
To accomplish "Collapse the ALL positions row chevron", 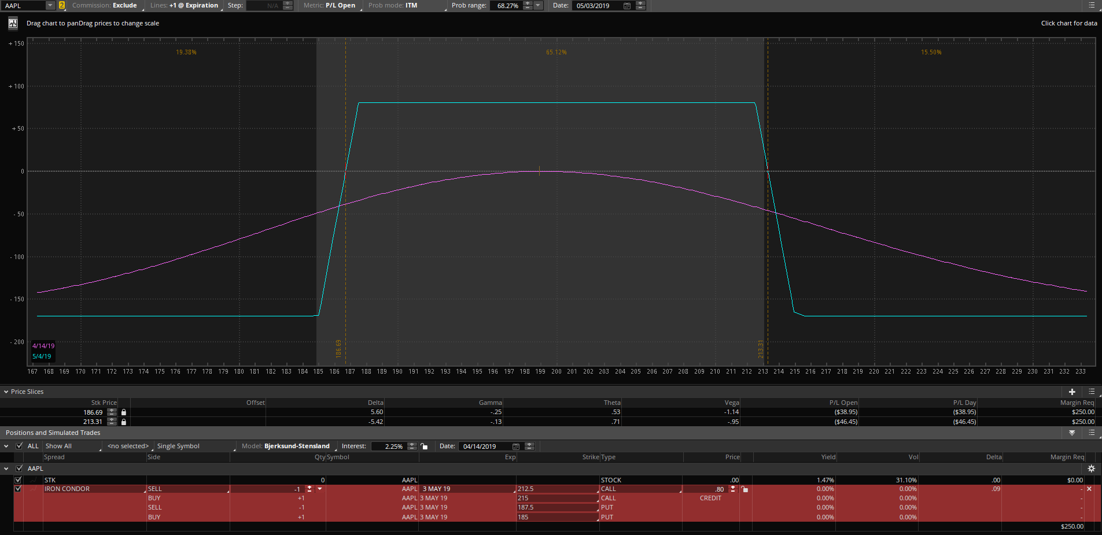I will coord(6,446).
